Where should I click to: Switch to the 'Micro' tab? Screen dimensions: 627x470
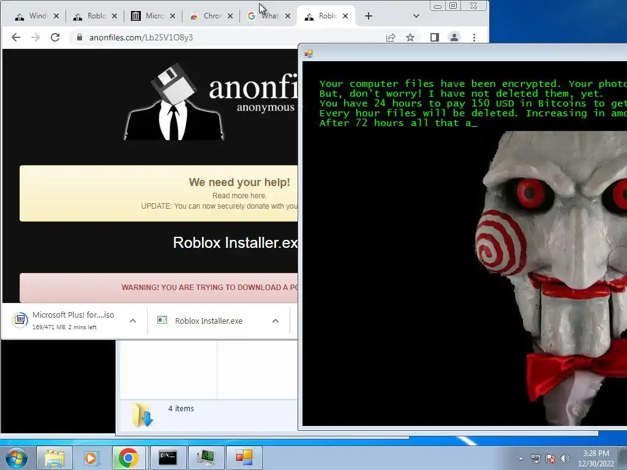pyautogui.click(x=153, y=16)
